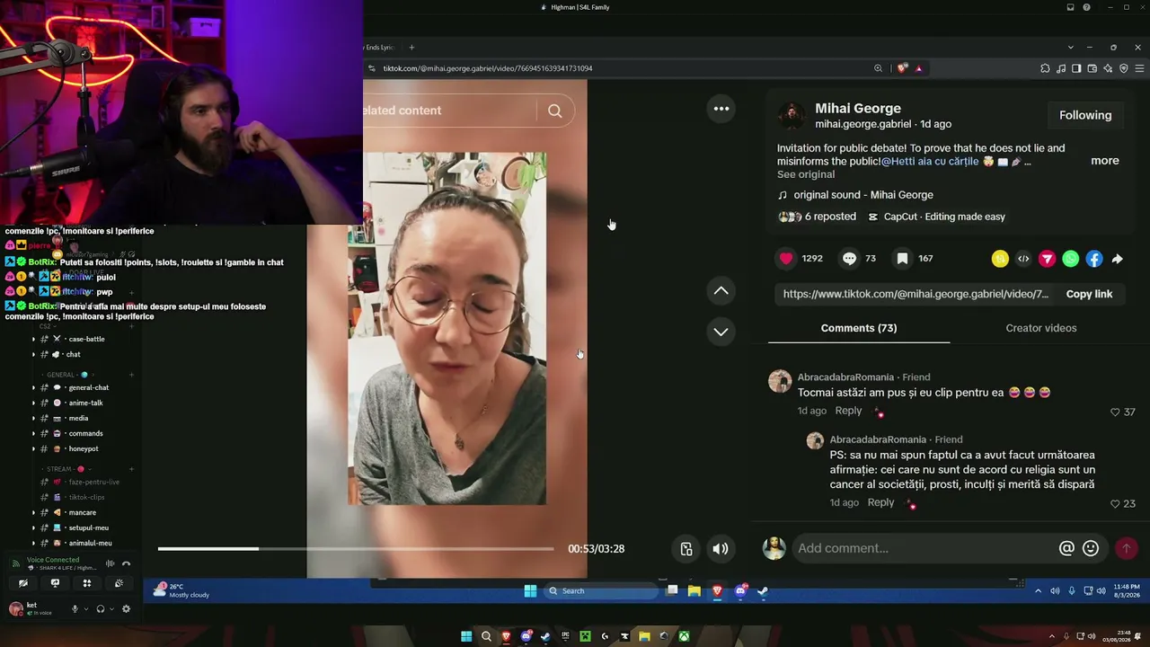1150x647 pixels.
Task: Click the zoom magnifier in the address bar
Action: tap(879, 68)
